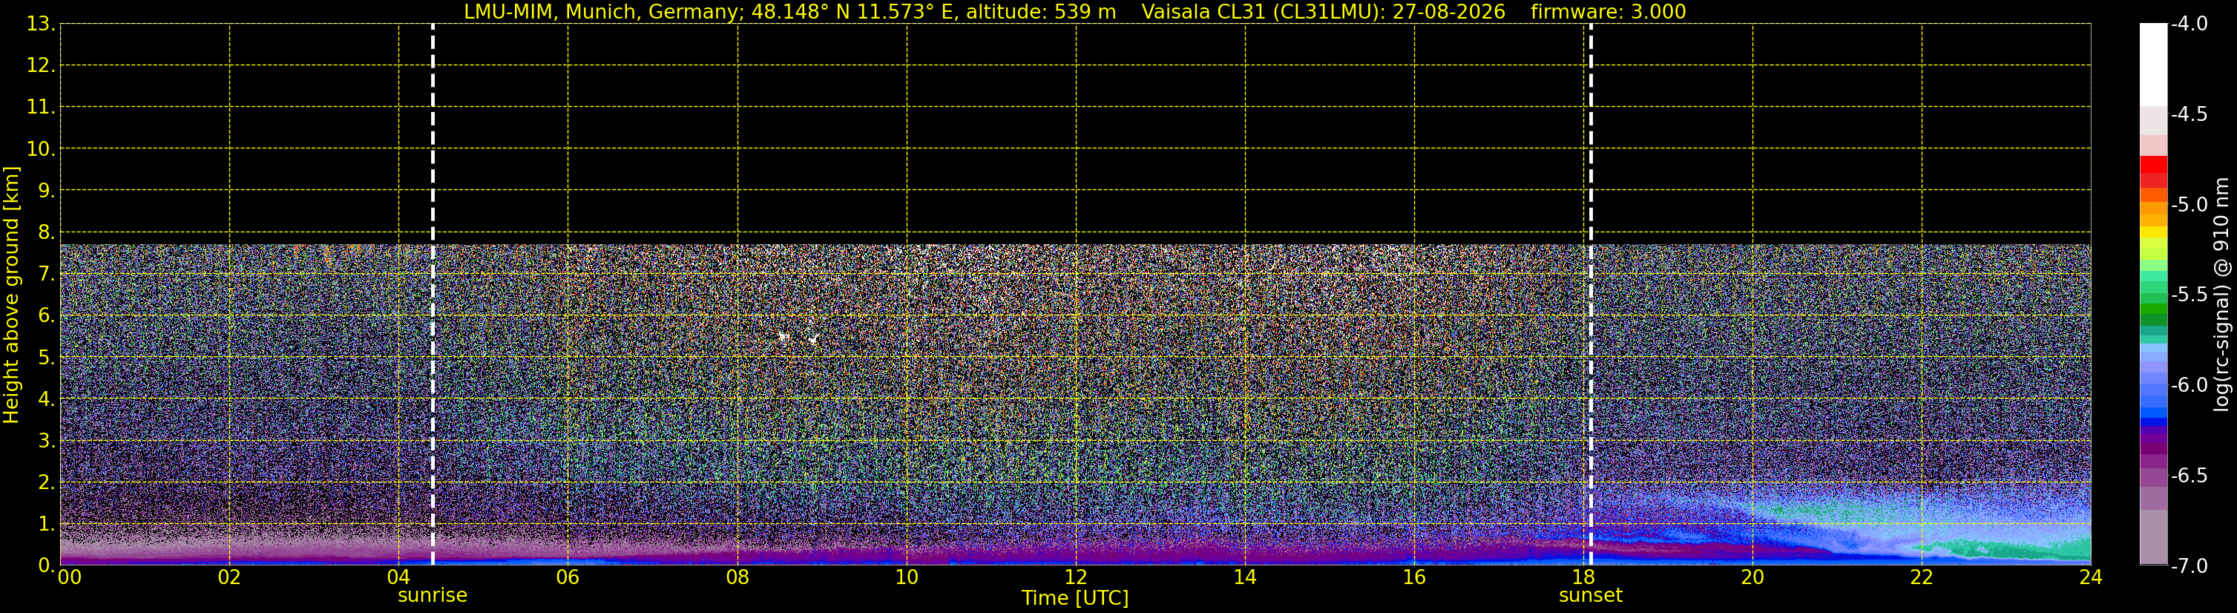Click the white top section of the colorbar
Viewport: 2237px width, 613px height.
click(x=2152, y=65)
